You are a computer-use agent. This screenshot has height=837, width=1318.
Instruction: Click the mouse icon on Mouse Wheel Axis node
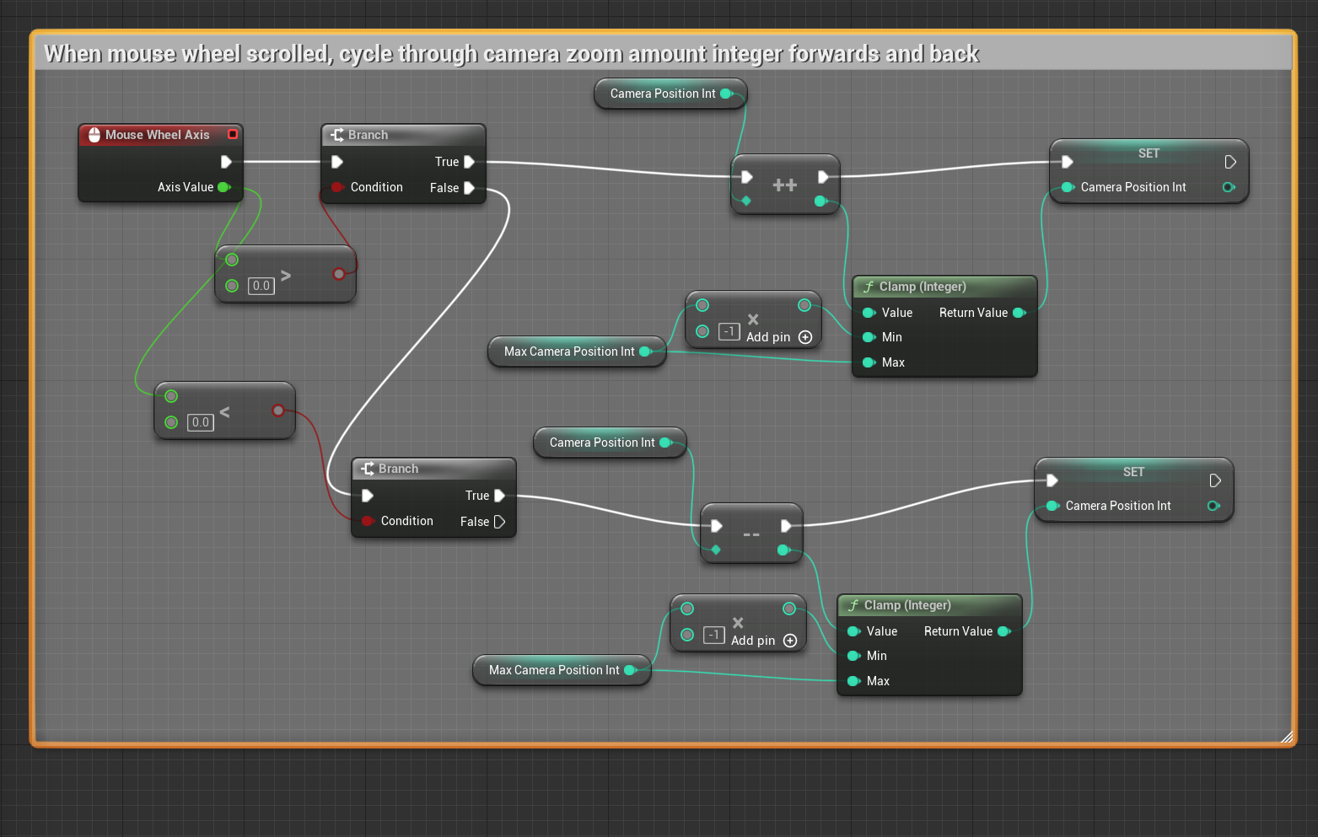[94, 135]
